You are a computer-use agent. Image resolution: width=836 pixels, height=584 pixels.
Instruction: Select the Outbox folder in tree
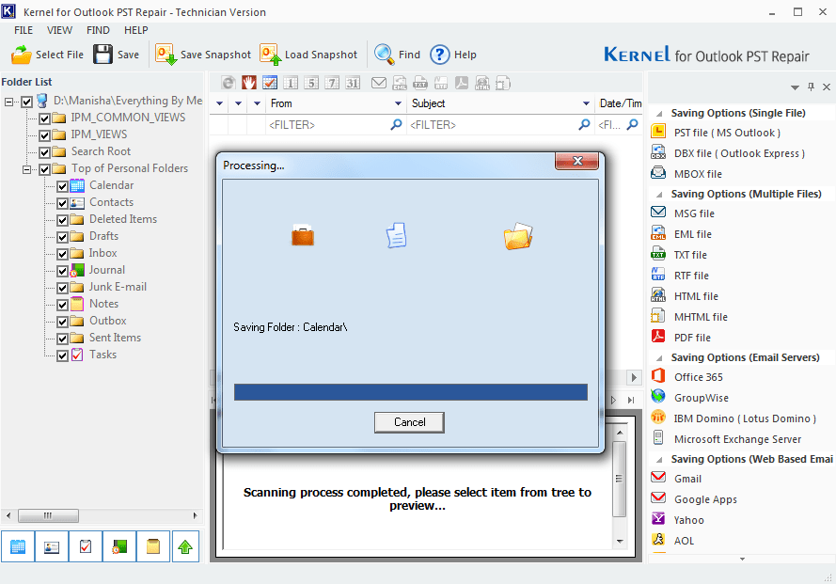(108, 321)
